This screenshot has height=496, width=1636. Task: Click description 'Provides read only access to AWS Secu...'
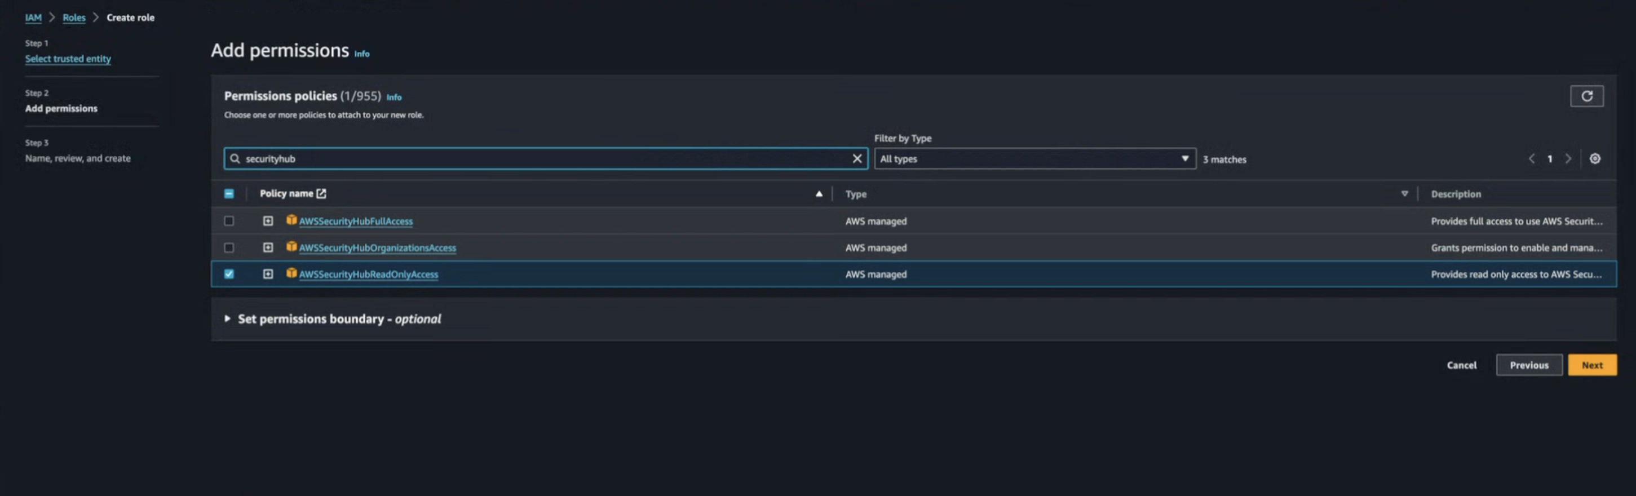pos(1516,274)
